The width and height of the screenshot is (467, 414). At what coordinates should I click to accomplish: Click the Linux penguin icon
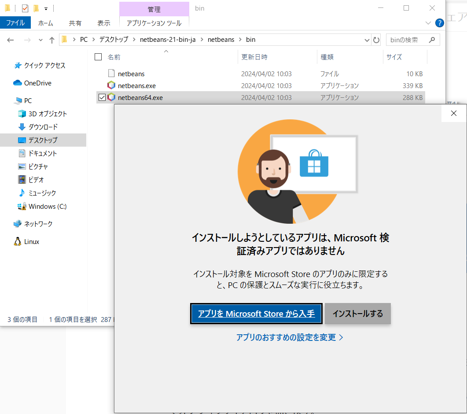[18, 241]
